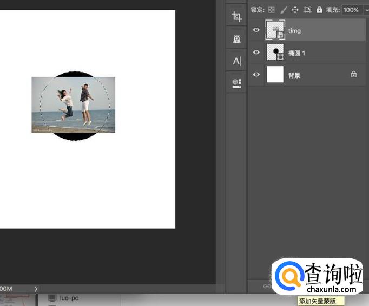The height and width of the screenshot is (306, 369).
Task: Select the 椭圆 1 layer thumbnail
Action: click(x=275, y=52)
